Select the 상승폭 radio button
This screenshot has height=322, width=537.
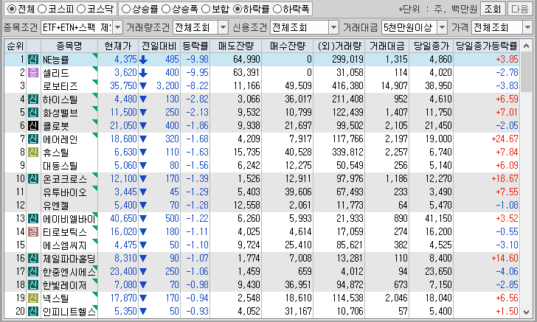(166, 9)
